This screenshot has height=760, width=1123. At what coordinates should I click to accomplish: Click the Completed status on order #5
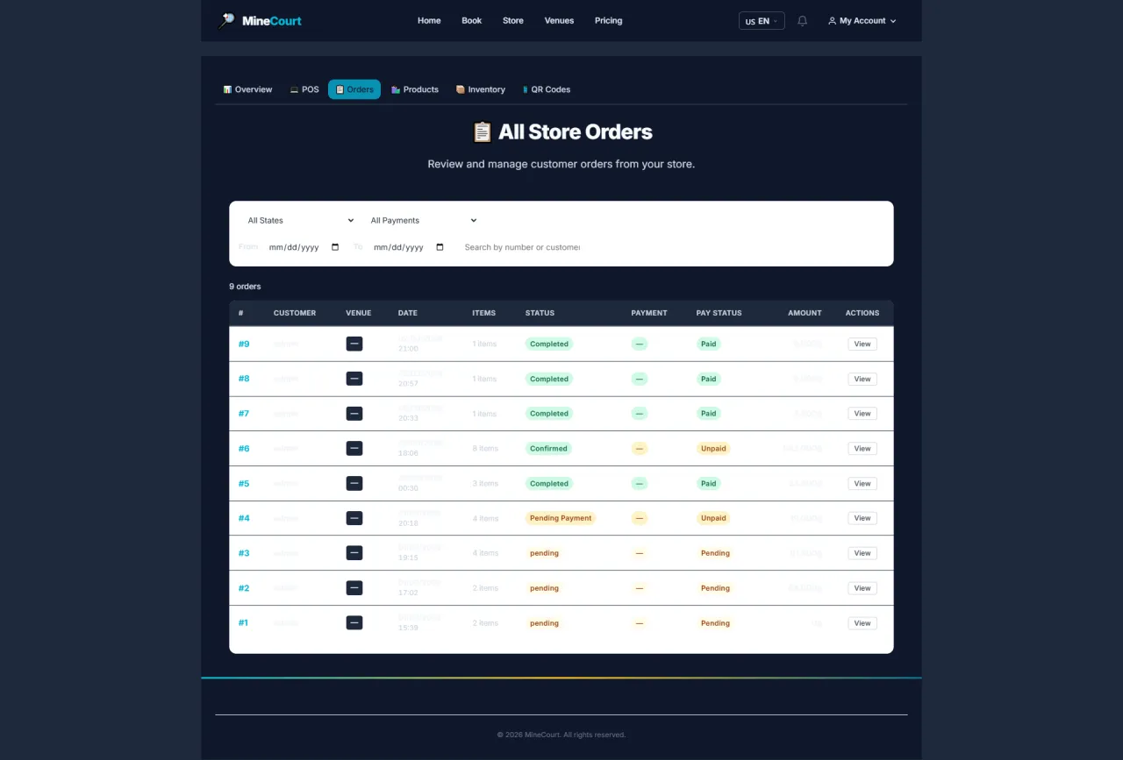point(549,483)
